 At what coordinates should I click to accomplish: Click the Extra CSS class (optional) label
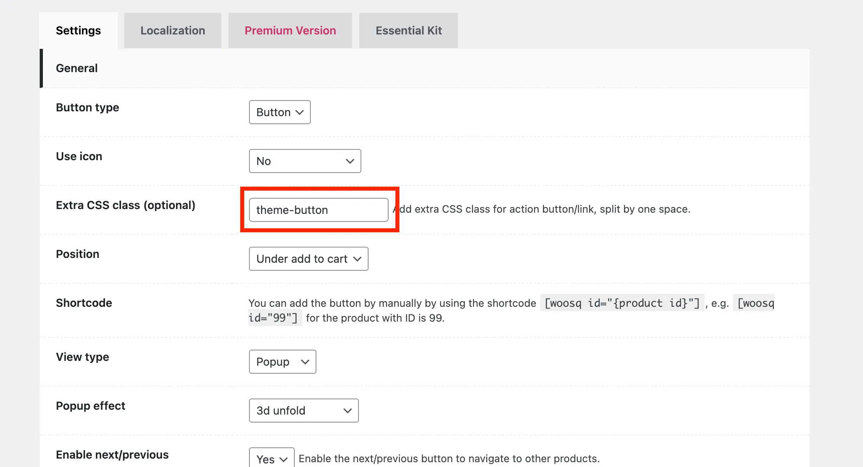pos(125,205)
